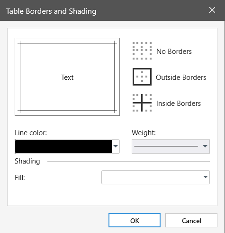This screenshot has height=233, width=225.
Task: Click the Inside Borders label
Action: tap(179, 104)
